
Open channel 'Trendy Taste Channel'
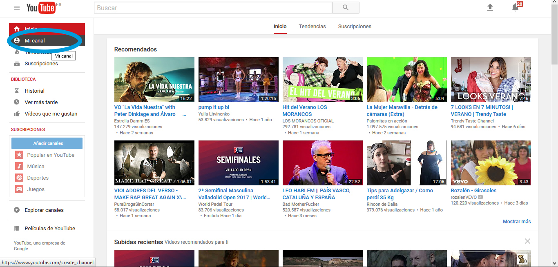(472, 121)
